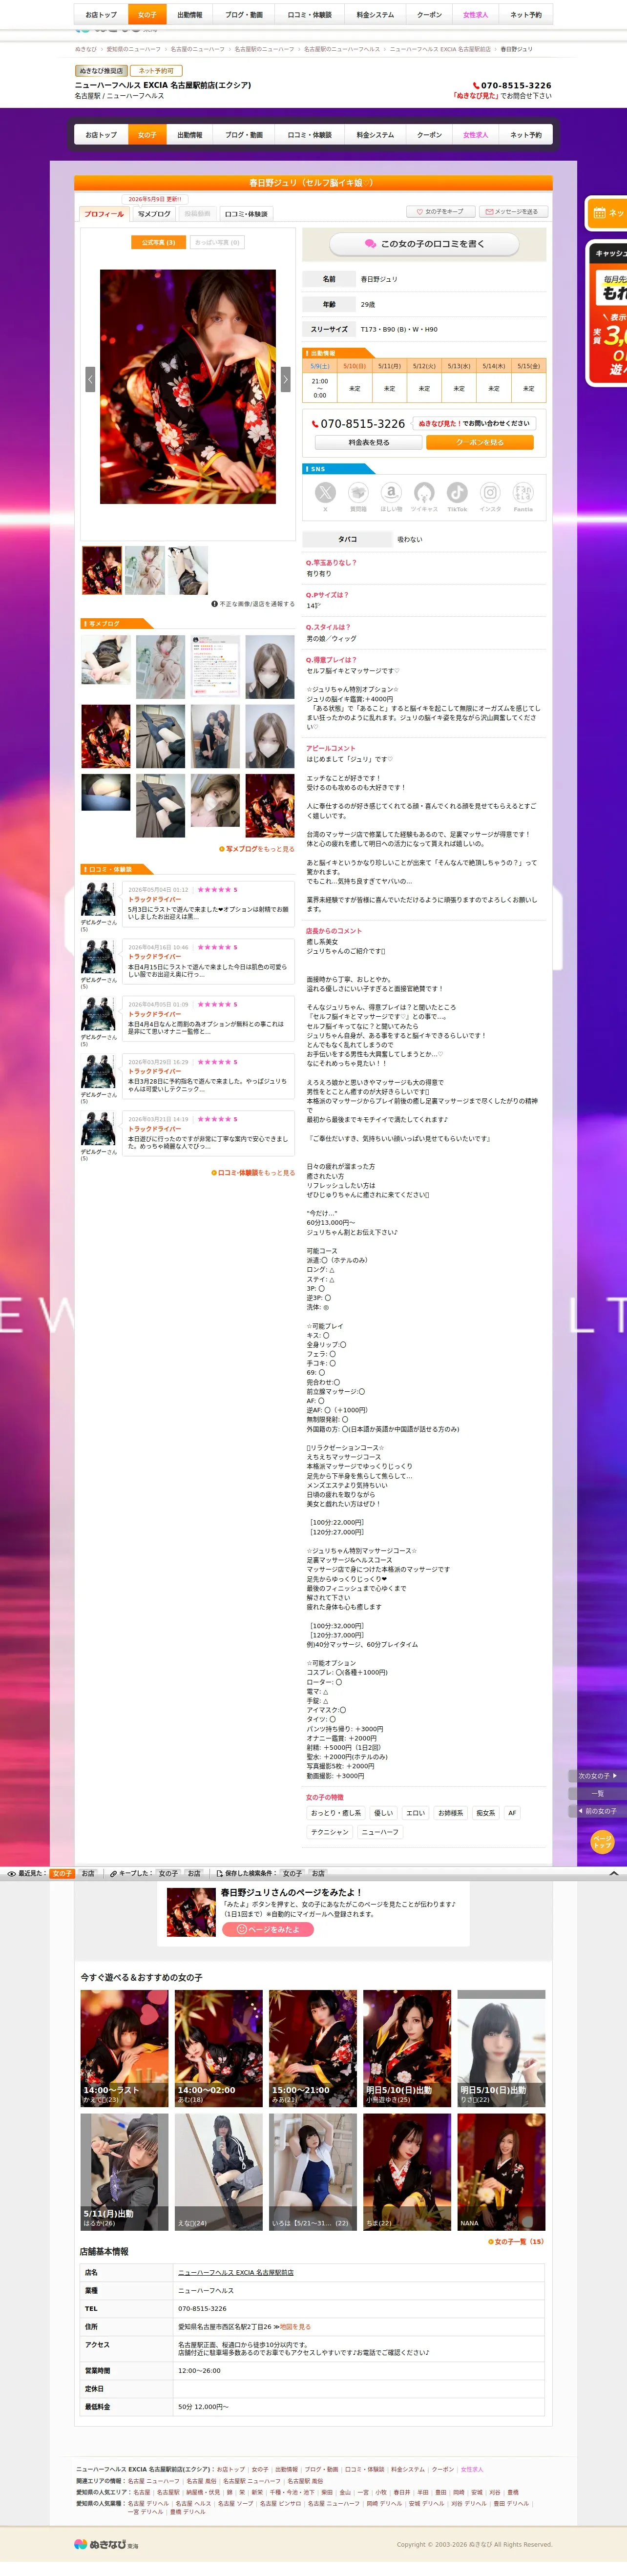Collapse the bottom history bar with the chevron
The image size is (627, 2576).
pos(613,1873)
